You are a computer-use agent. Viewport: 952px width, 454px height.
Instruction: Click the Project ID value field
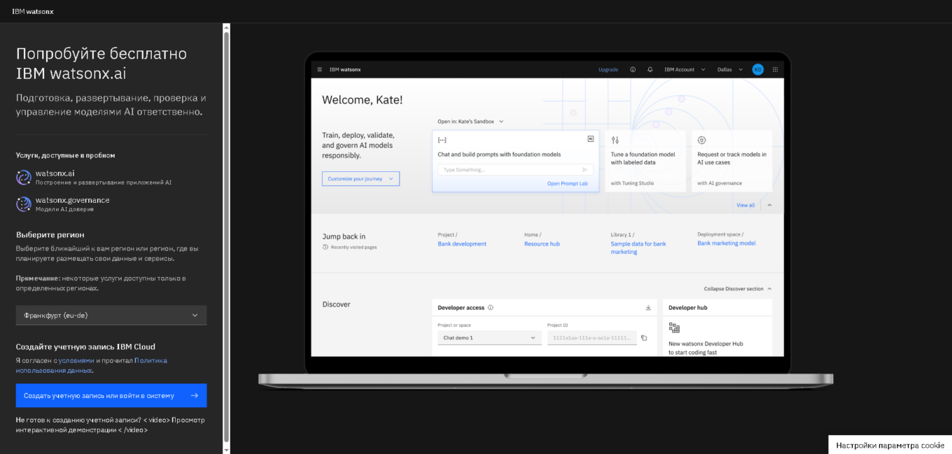pos(591,338)
